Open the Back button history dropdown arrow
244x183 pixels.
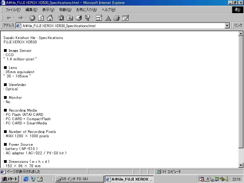pos(14,18)
